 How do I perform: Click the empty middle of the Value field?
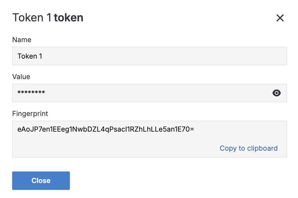click(156, 93)
